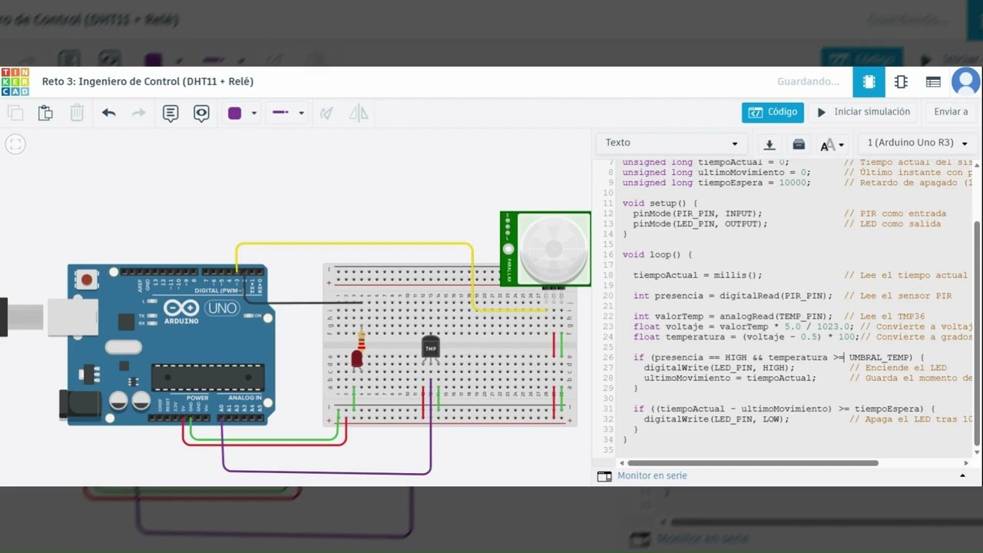Open the wire line style dropdown
Viewport: 983px width, 553px height.
coord(288,113)
